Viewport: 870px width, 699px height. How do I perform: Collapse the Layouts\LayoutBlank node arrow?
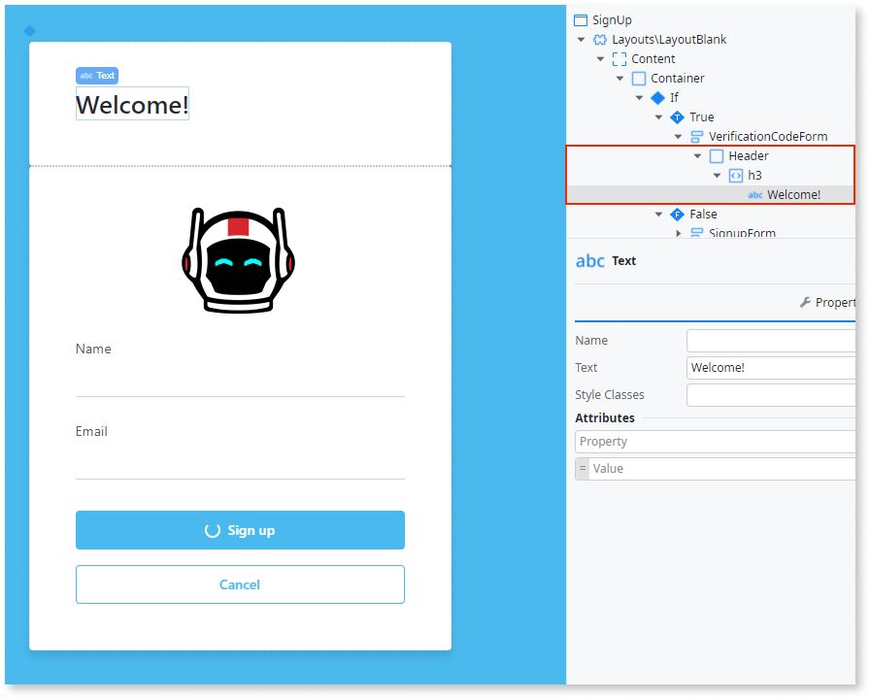(582, 40)
